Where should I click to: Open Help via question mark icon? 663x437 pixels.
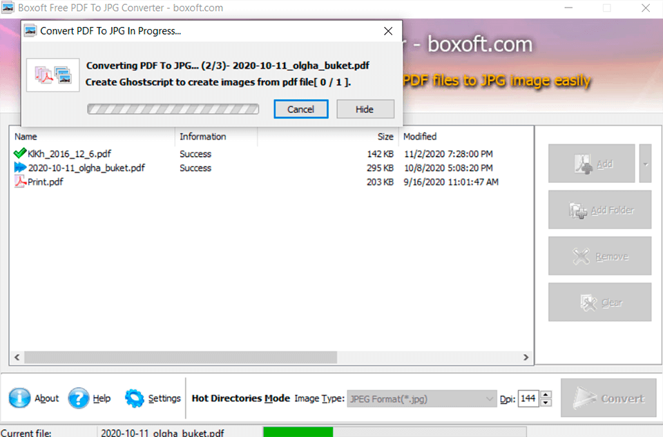(x=79, y=398)
